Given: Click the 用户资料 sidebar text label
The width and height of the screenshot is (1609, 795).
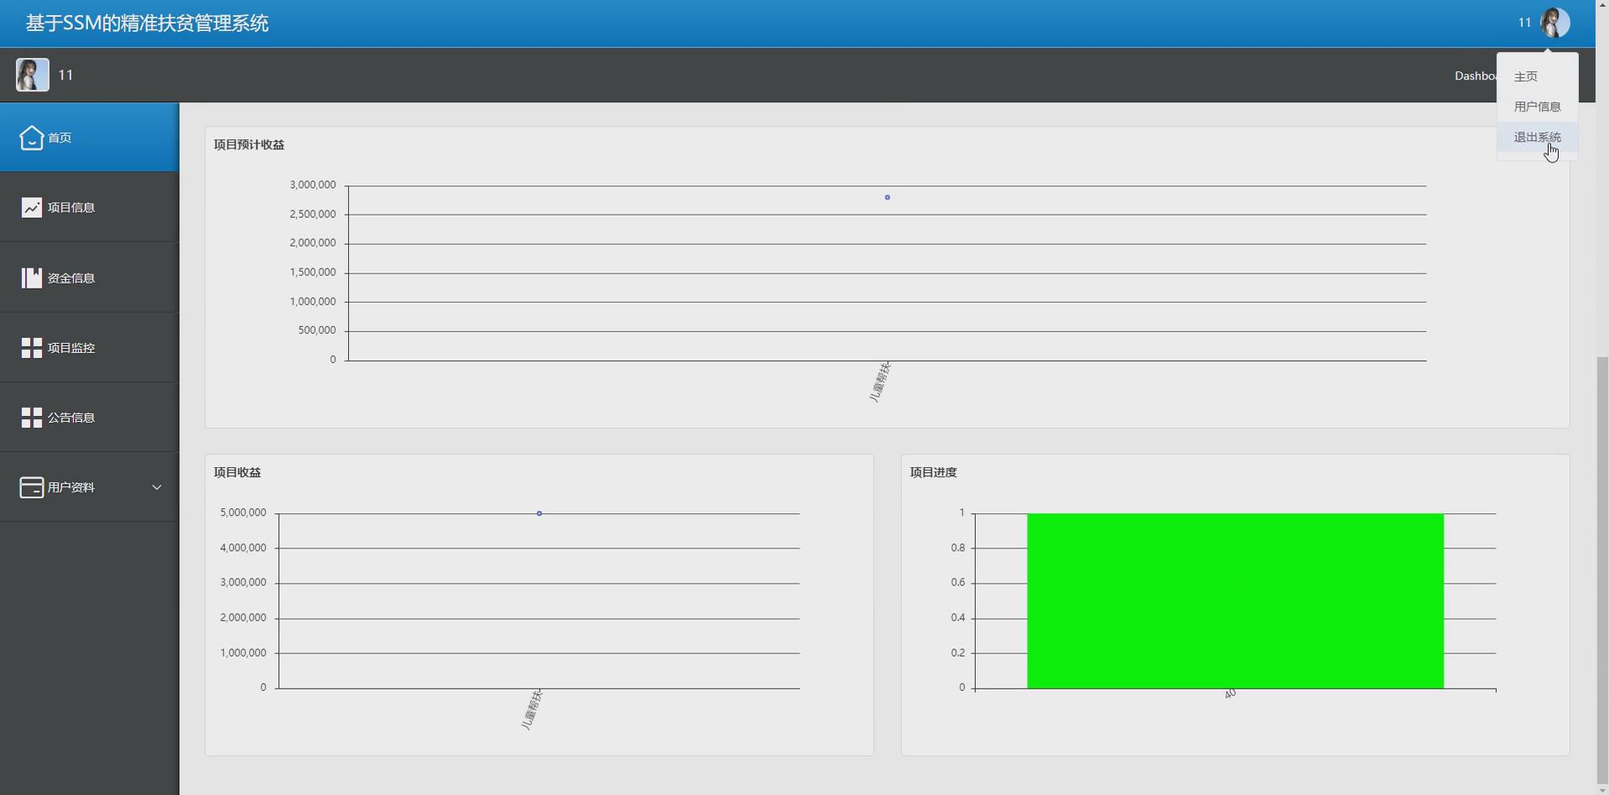Looking at the screenshot, I should [71, 487].
